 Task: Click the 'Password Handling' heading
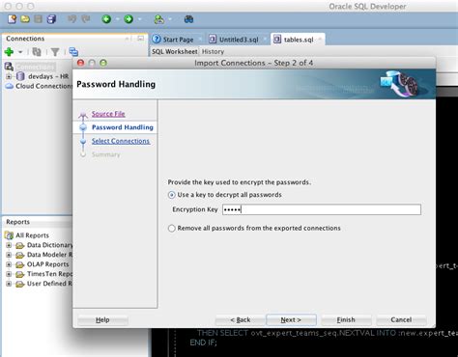116,84
